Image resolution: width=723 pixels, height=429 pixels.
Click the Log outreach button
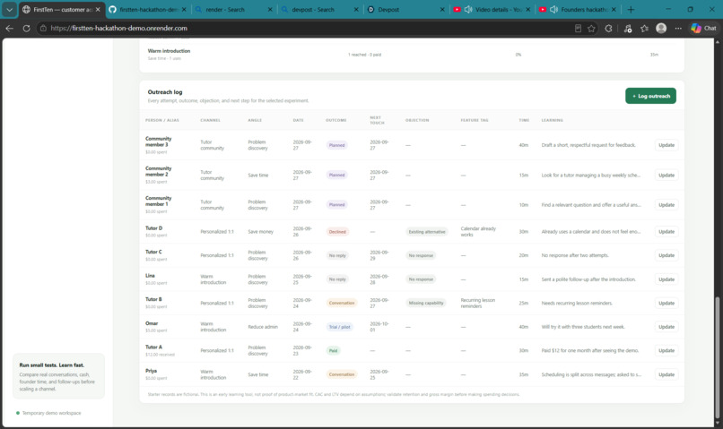(650, 96)
